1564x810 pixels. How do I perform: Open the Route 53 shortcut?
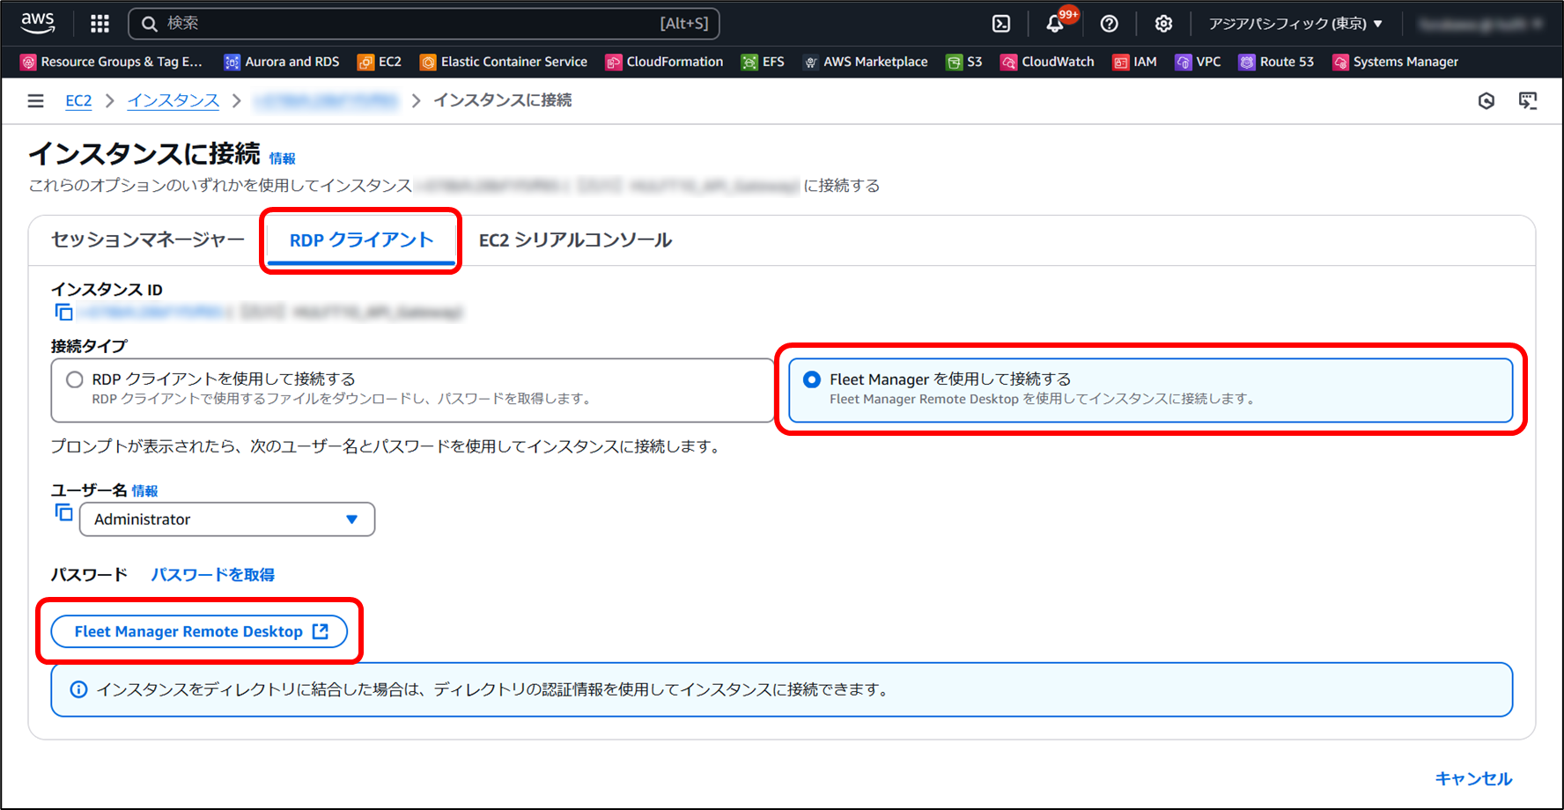1277,62
